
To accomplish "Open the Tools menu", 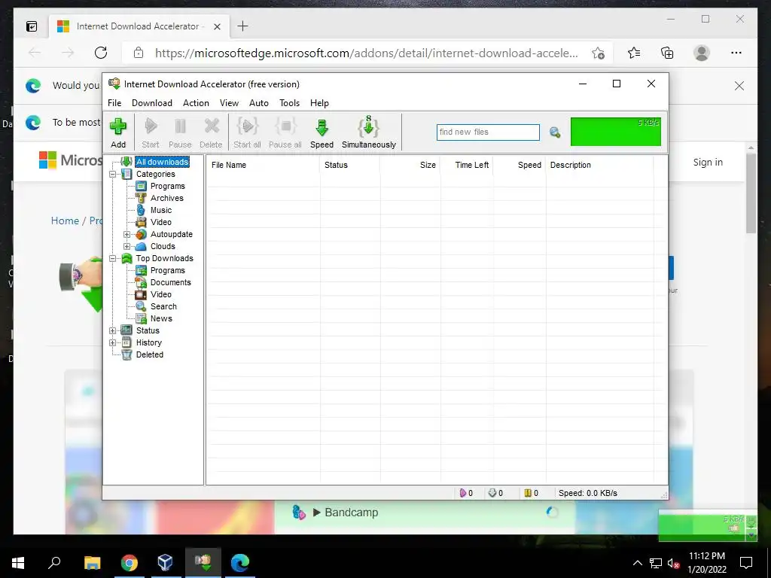I will [290, 102].
